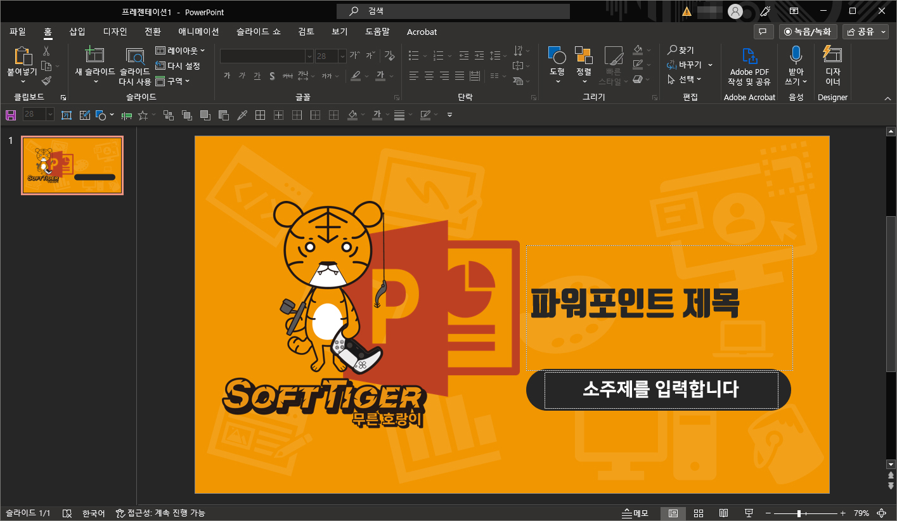Image resolution: width=897 pixels, height=521 pixels.
Task: Click the Eyedropper icon on quick access toolbar
Action: tap(242, 115)
